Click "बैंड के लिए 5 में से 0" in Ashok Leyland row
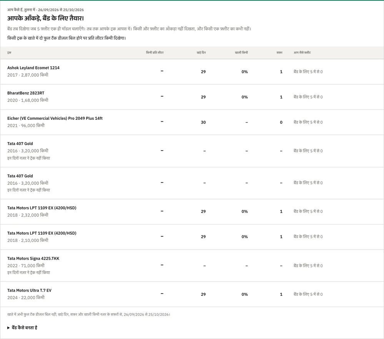The width and height of the screenshot is (384, 339). click(x=308, y=72)
